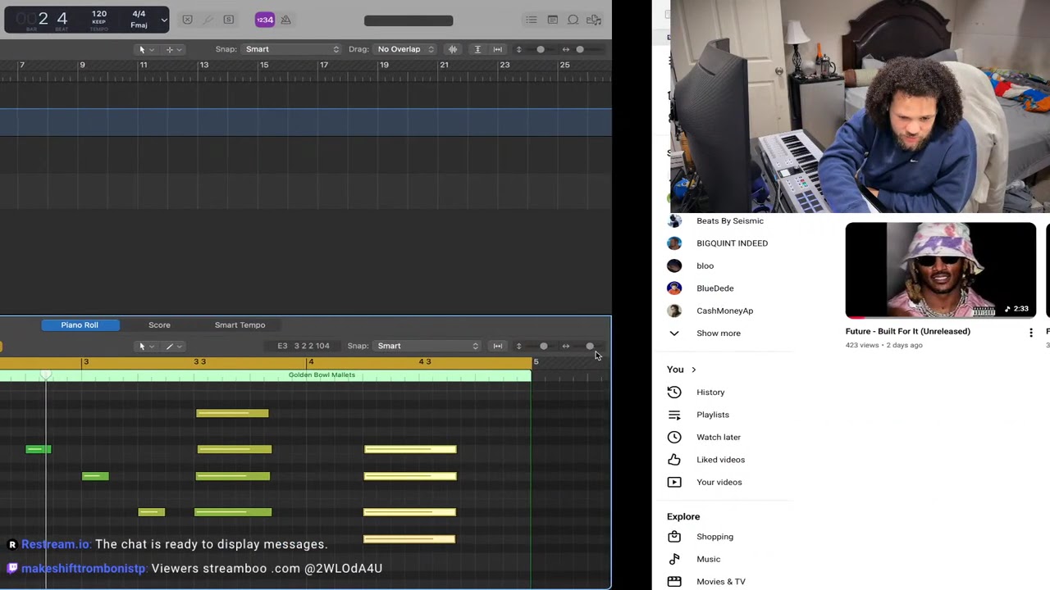Open Beats By Seismic channel avatar
The image size is (1050, 590).
click(674, 220)
